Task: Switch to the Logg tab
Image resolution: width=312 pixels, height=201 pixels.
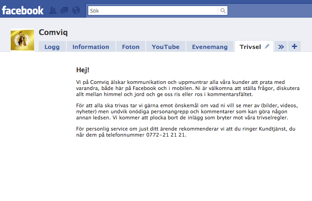Action: pyautogui.click(x=52, y=47)
